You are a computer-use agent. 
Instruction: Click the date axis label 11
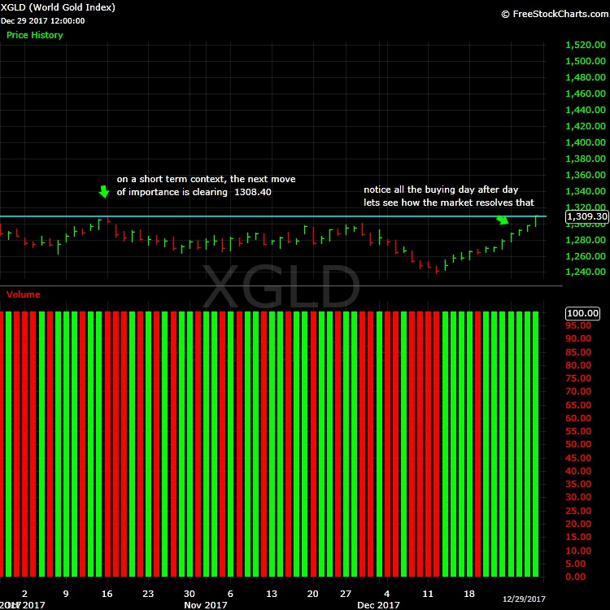[x=428, y=594]
